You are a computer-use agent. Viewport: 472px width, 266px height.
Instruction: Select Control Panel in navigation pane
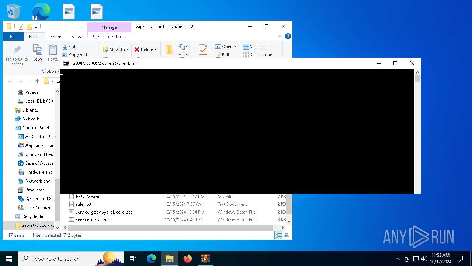click(35, 128)
